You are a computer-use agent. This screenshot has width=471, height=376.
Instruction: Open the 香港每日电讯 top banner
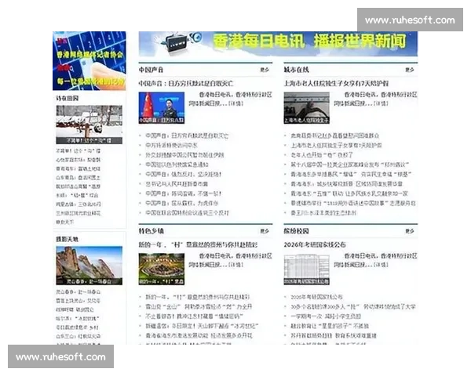pos(278,44)
